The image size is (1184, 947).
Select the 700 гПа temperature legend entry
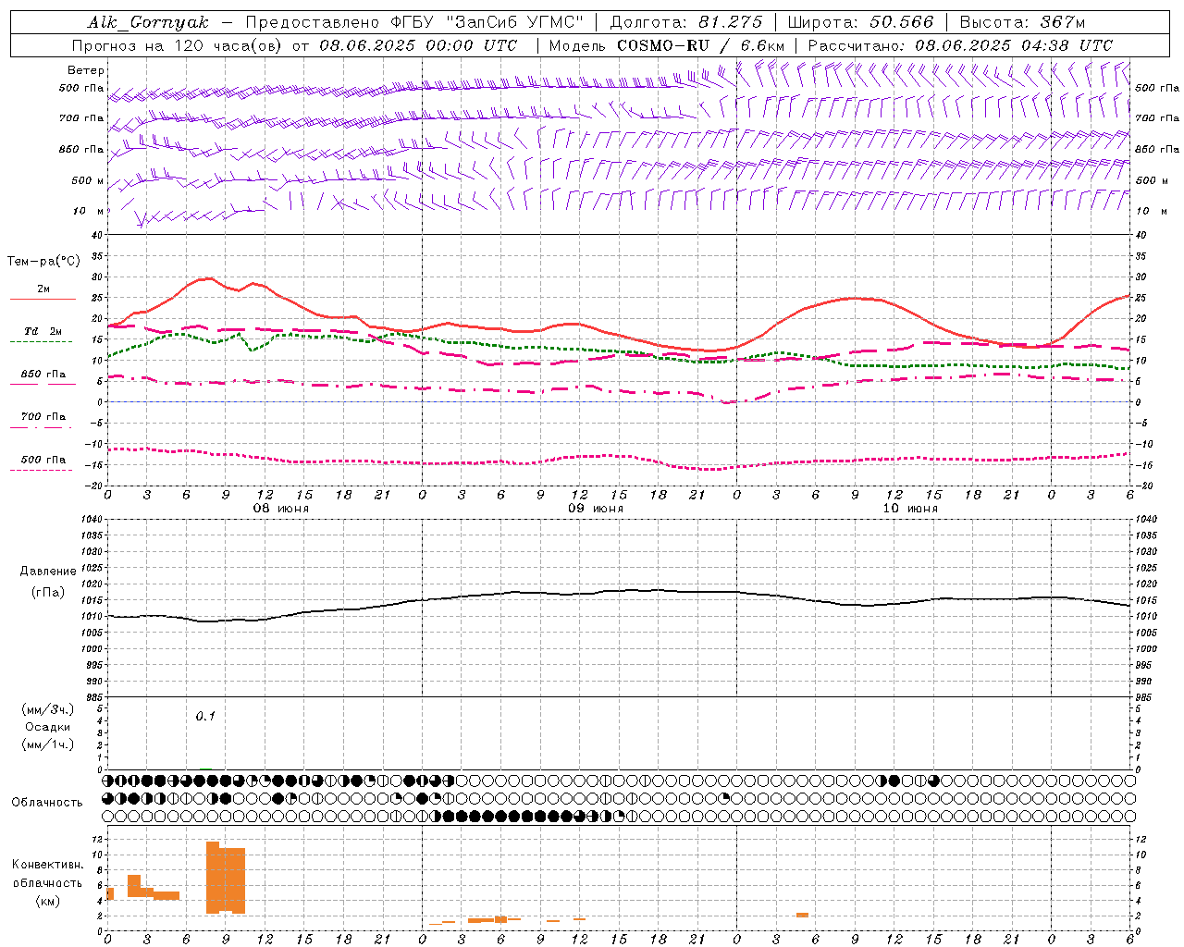(x=43, y=417)
